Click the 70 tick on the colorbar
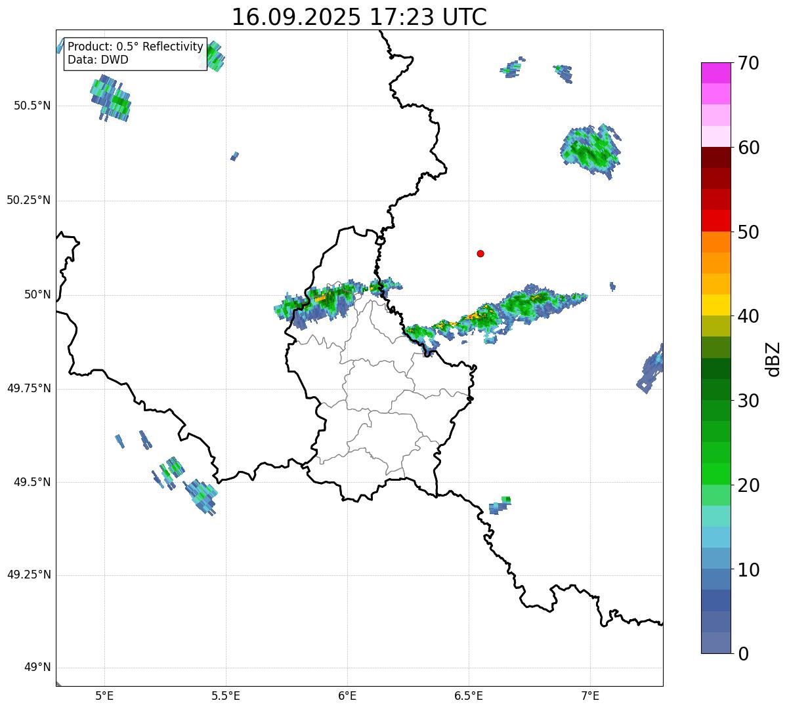Screen dimensions: 789x709 point(748,63)
